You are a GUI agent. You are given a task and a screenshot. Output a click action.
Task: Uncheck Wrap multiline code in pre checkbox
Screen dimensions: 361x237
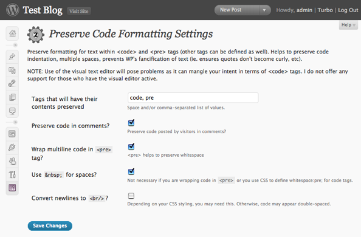coord(131,146)
